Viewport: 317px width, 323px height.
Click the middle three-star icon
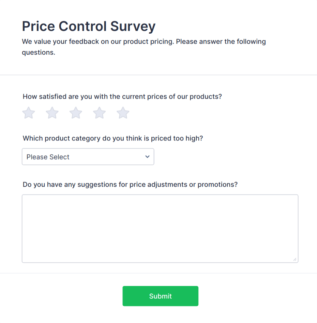(75, 113)
